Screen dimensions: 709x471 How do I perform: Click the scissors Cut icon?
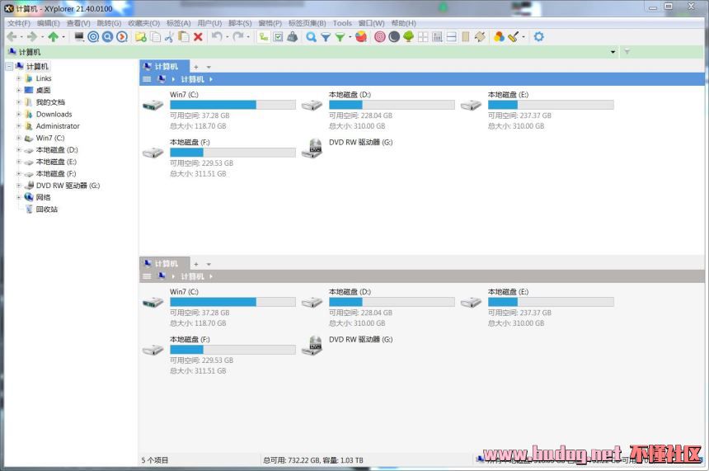[170, 36]
